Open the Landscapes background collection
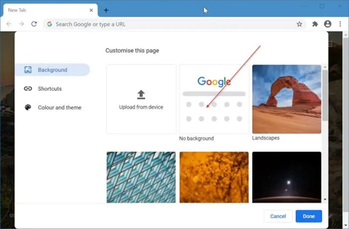Image resolution: width=349 pixels, height=229 pixels. (287, 99)
